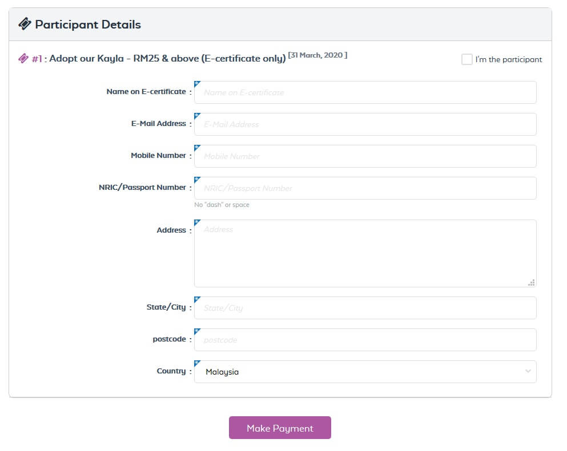
Task: Open the Country dropdown showing Malaysia
Action: (365, 372)
